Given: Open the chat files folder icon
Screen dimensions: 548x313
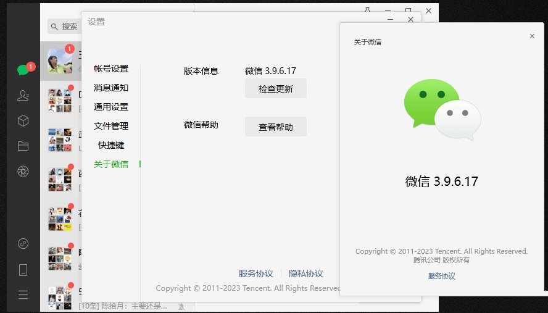Looking at the screenshot, I should tap(23, 146).
